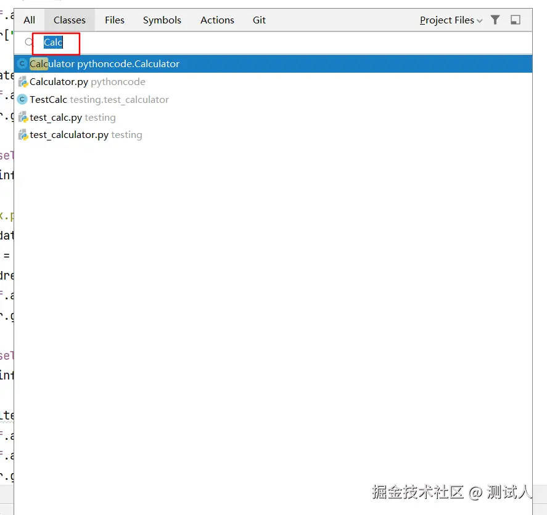Click the test_calculator.py file icon

[x=23, y=135]
